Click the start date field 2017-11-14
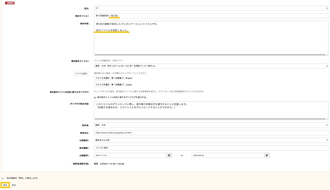The height and width of the screenshot is (190, 330). pos(130,155)
